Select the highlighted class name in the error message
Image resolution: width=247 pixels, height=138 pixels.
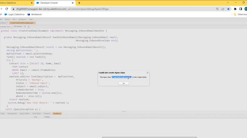(121, 77)
